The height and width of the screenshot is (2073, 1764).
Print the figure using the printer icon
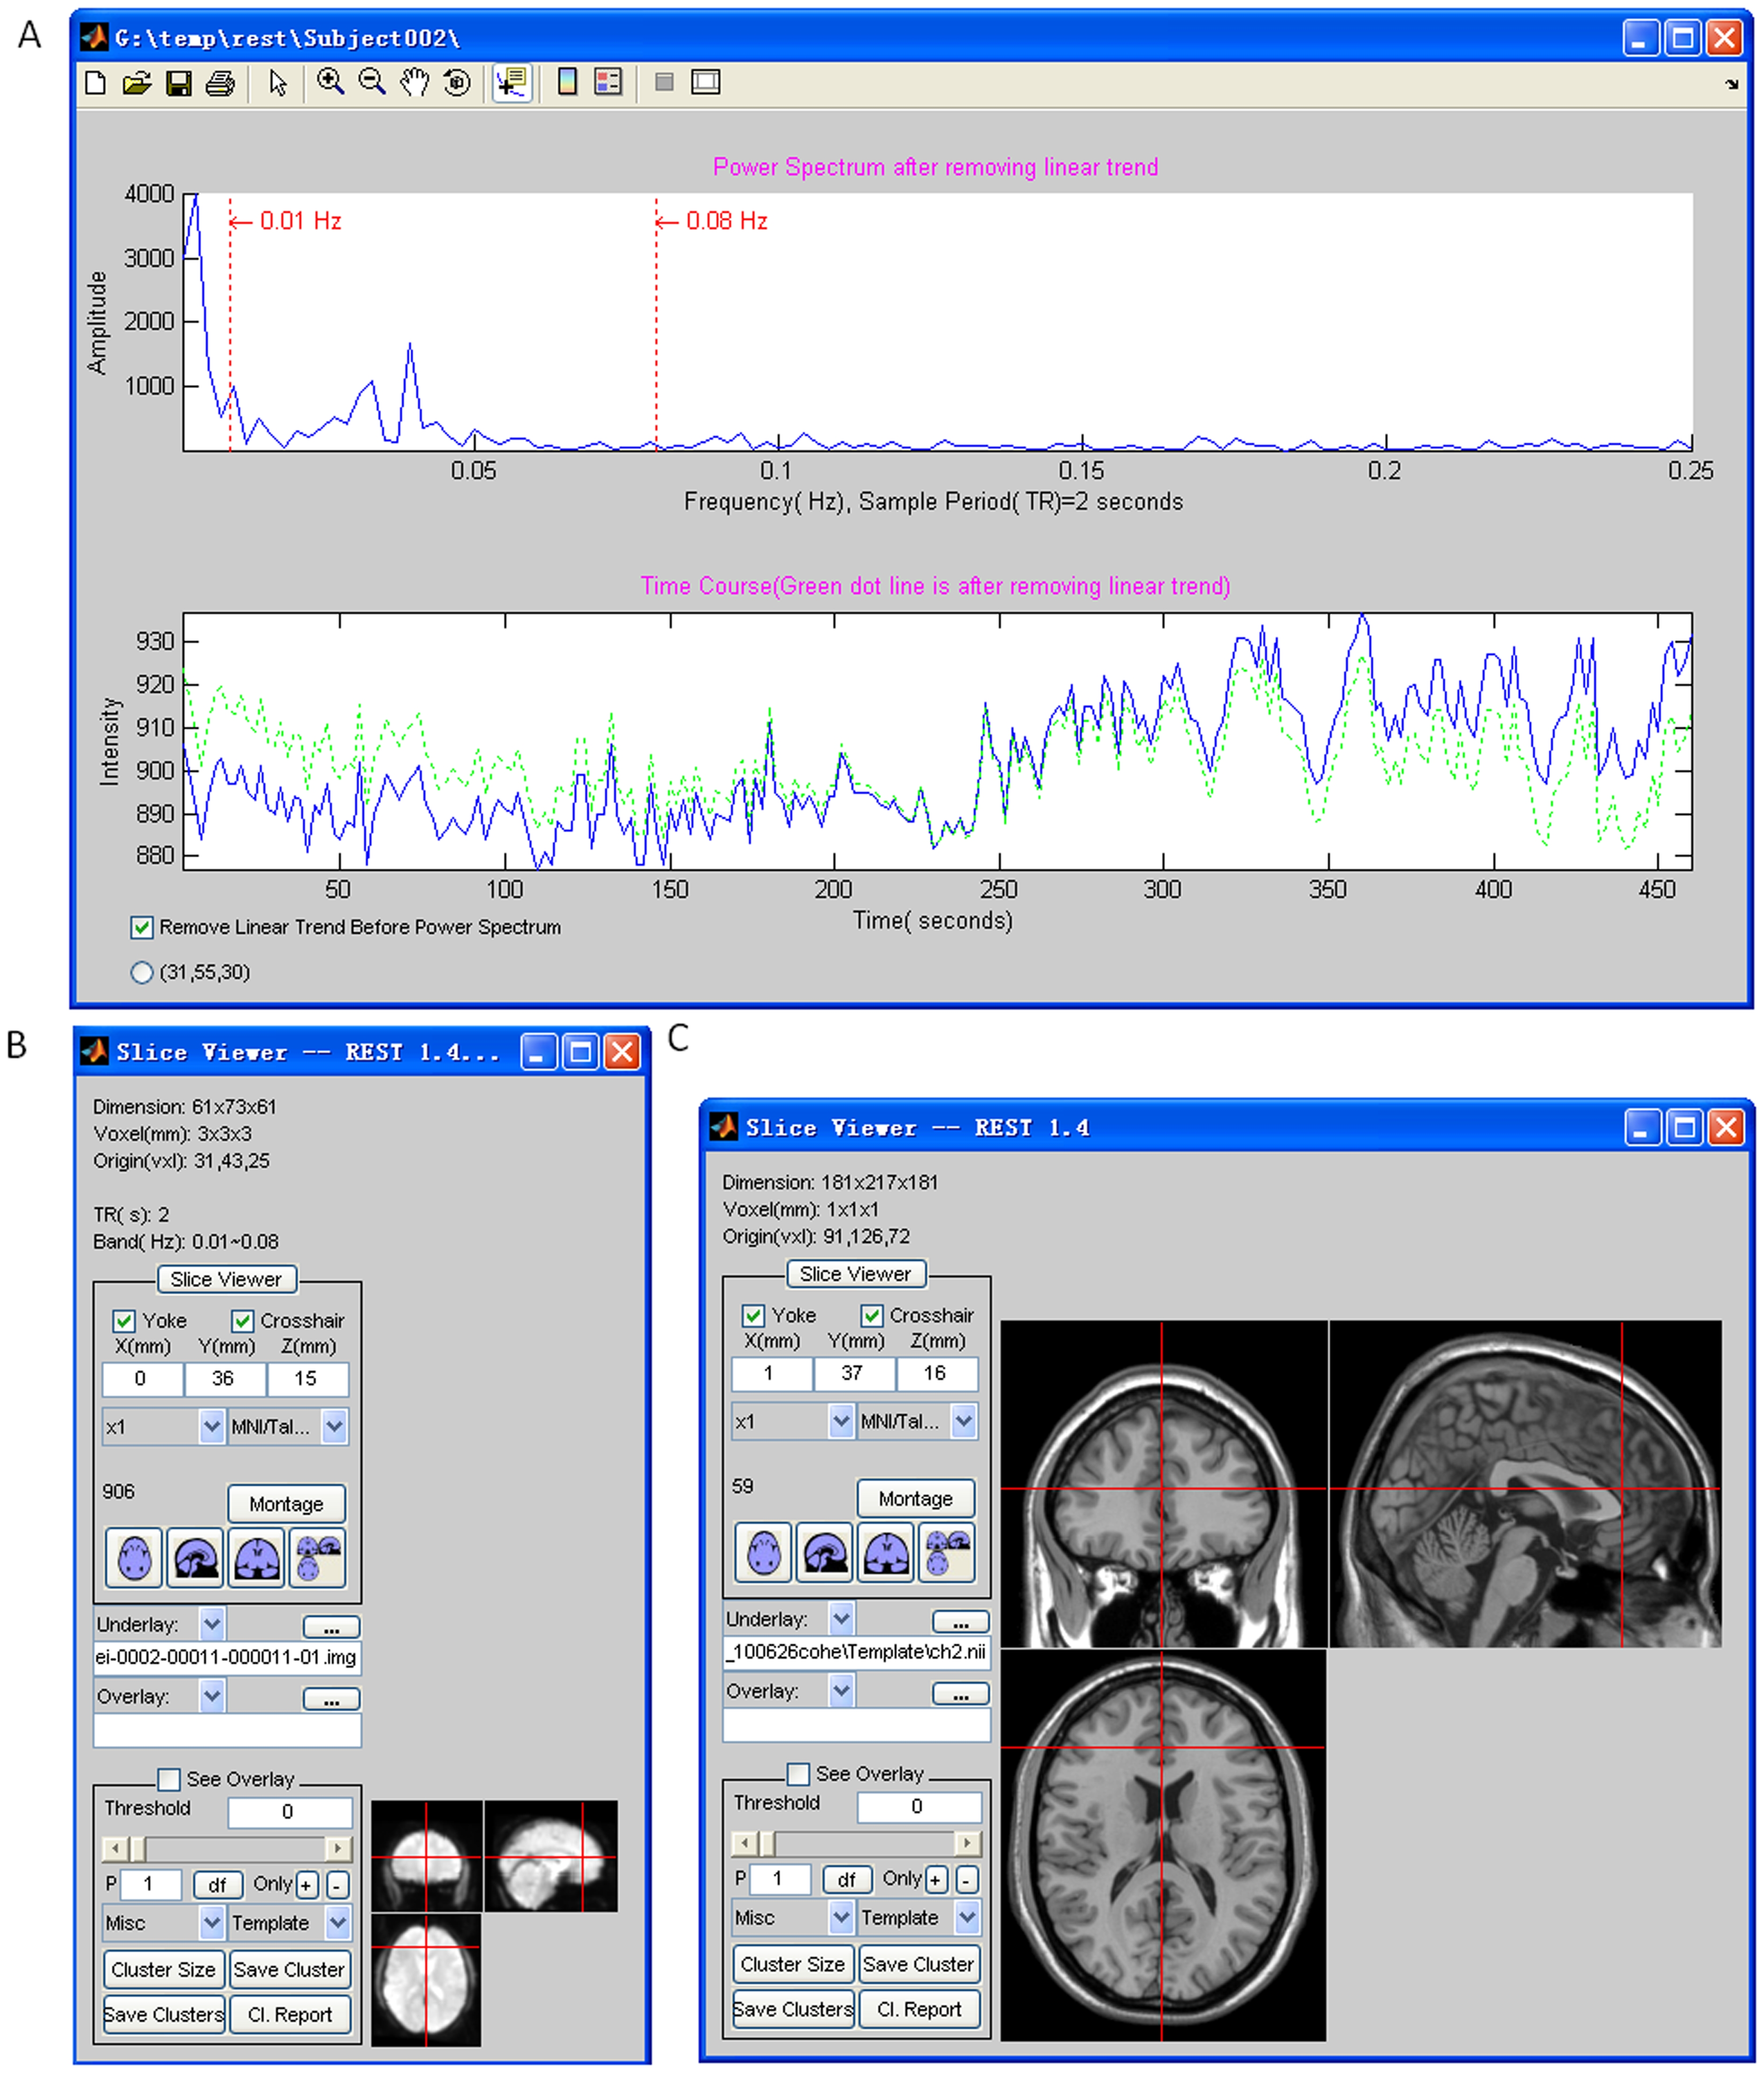tap(220, 83)
